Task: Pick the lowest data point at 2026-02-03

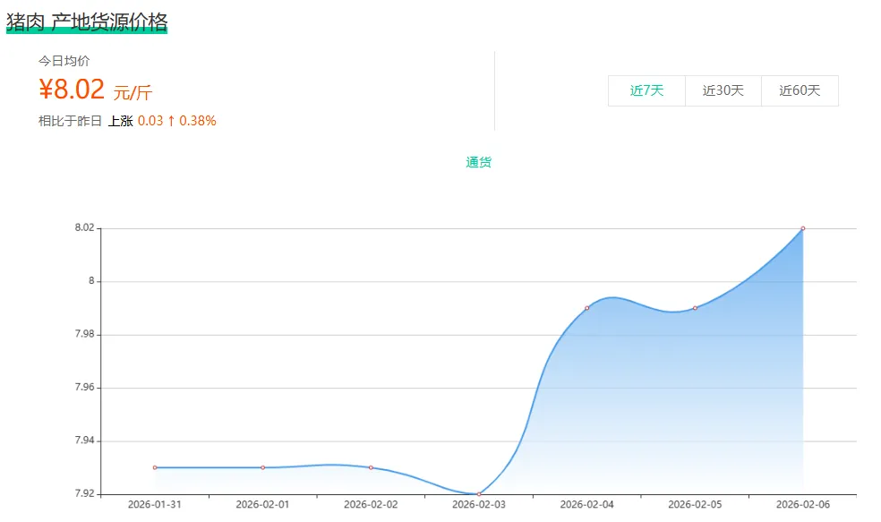Action: point(479,493)
